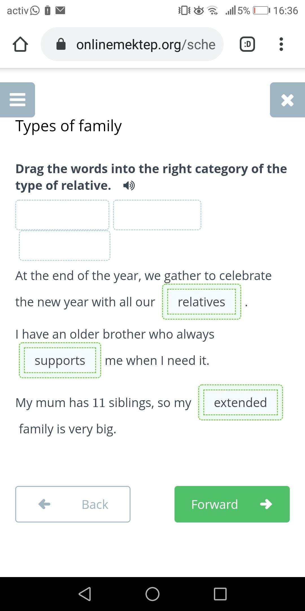The height and width of the screenshot is (611, 305).
Task: Select the "supports" word tile
Action: 60,360
